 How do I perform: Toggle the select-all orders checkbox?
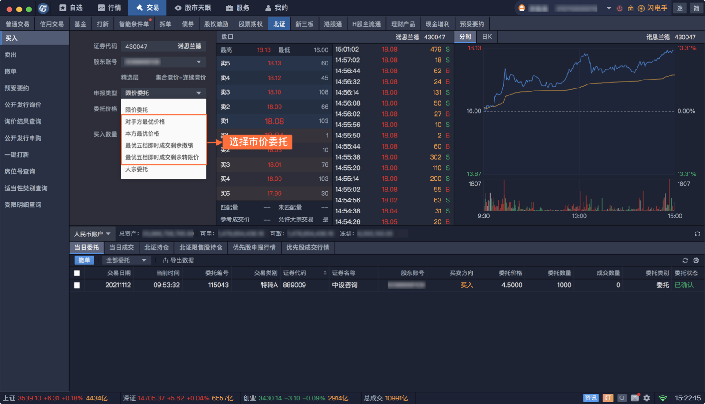pos(77,273)
